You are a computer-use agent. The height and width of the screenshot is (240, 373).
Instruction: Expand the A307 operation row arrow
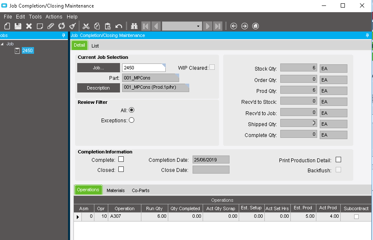pyautogui.click(x=77, y=217)
